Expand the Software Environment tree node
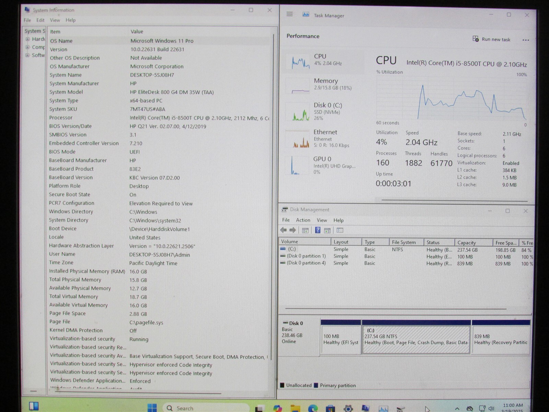Screen dimensions: 549x412 click(27, 55)
